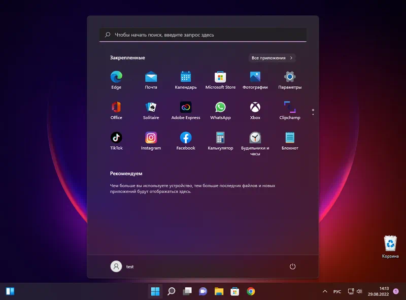Open the test user account menu
Image resolution: width=406 pixels, height=300 pixels.
click(x=122, y=266)
